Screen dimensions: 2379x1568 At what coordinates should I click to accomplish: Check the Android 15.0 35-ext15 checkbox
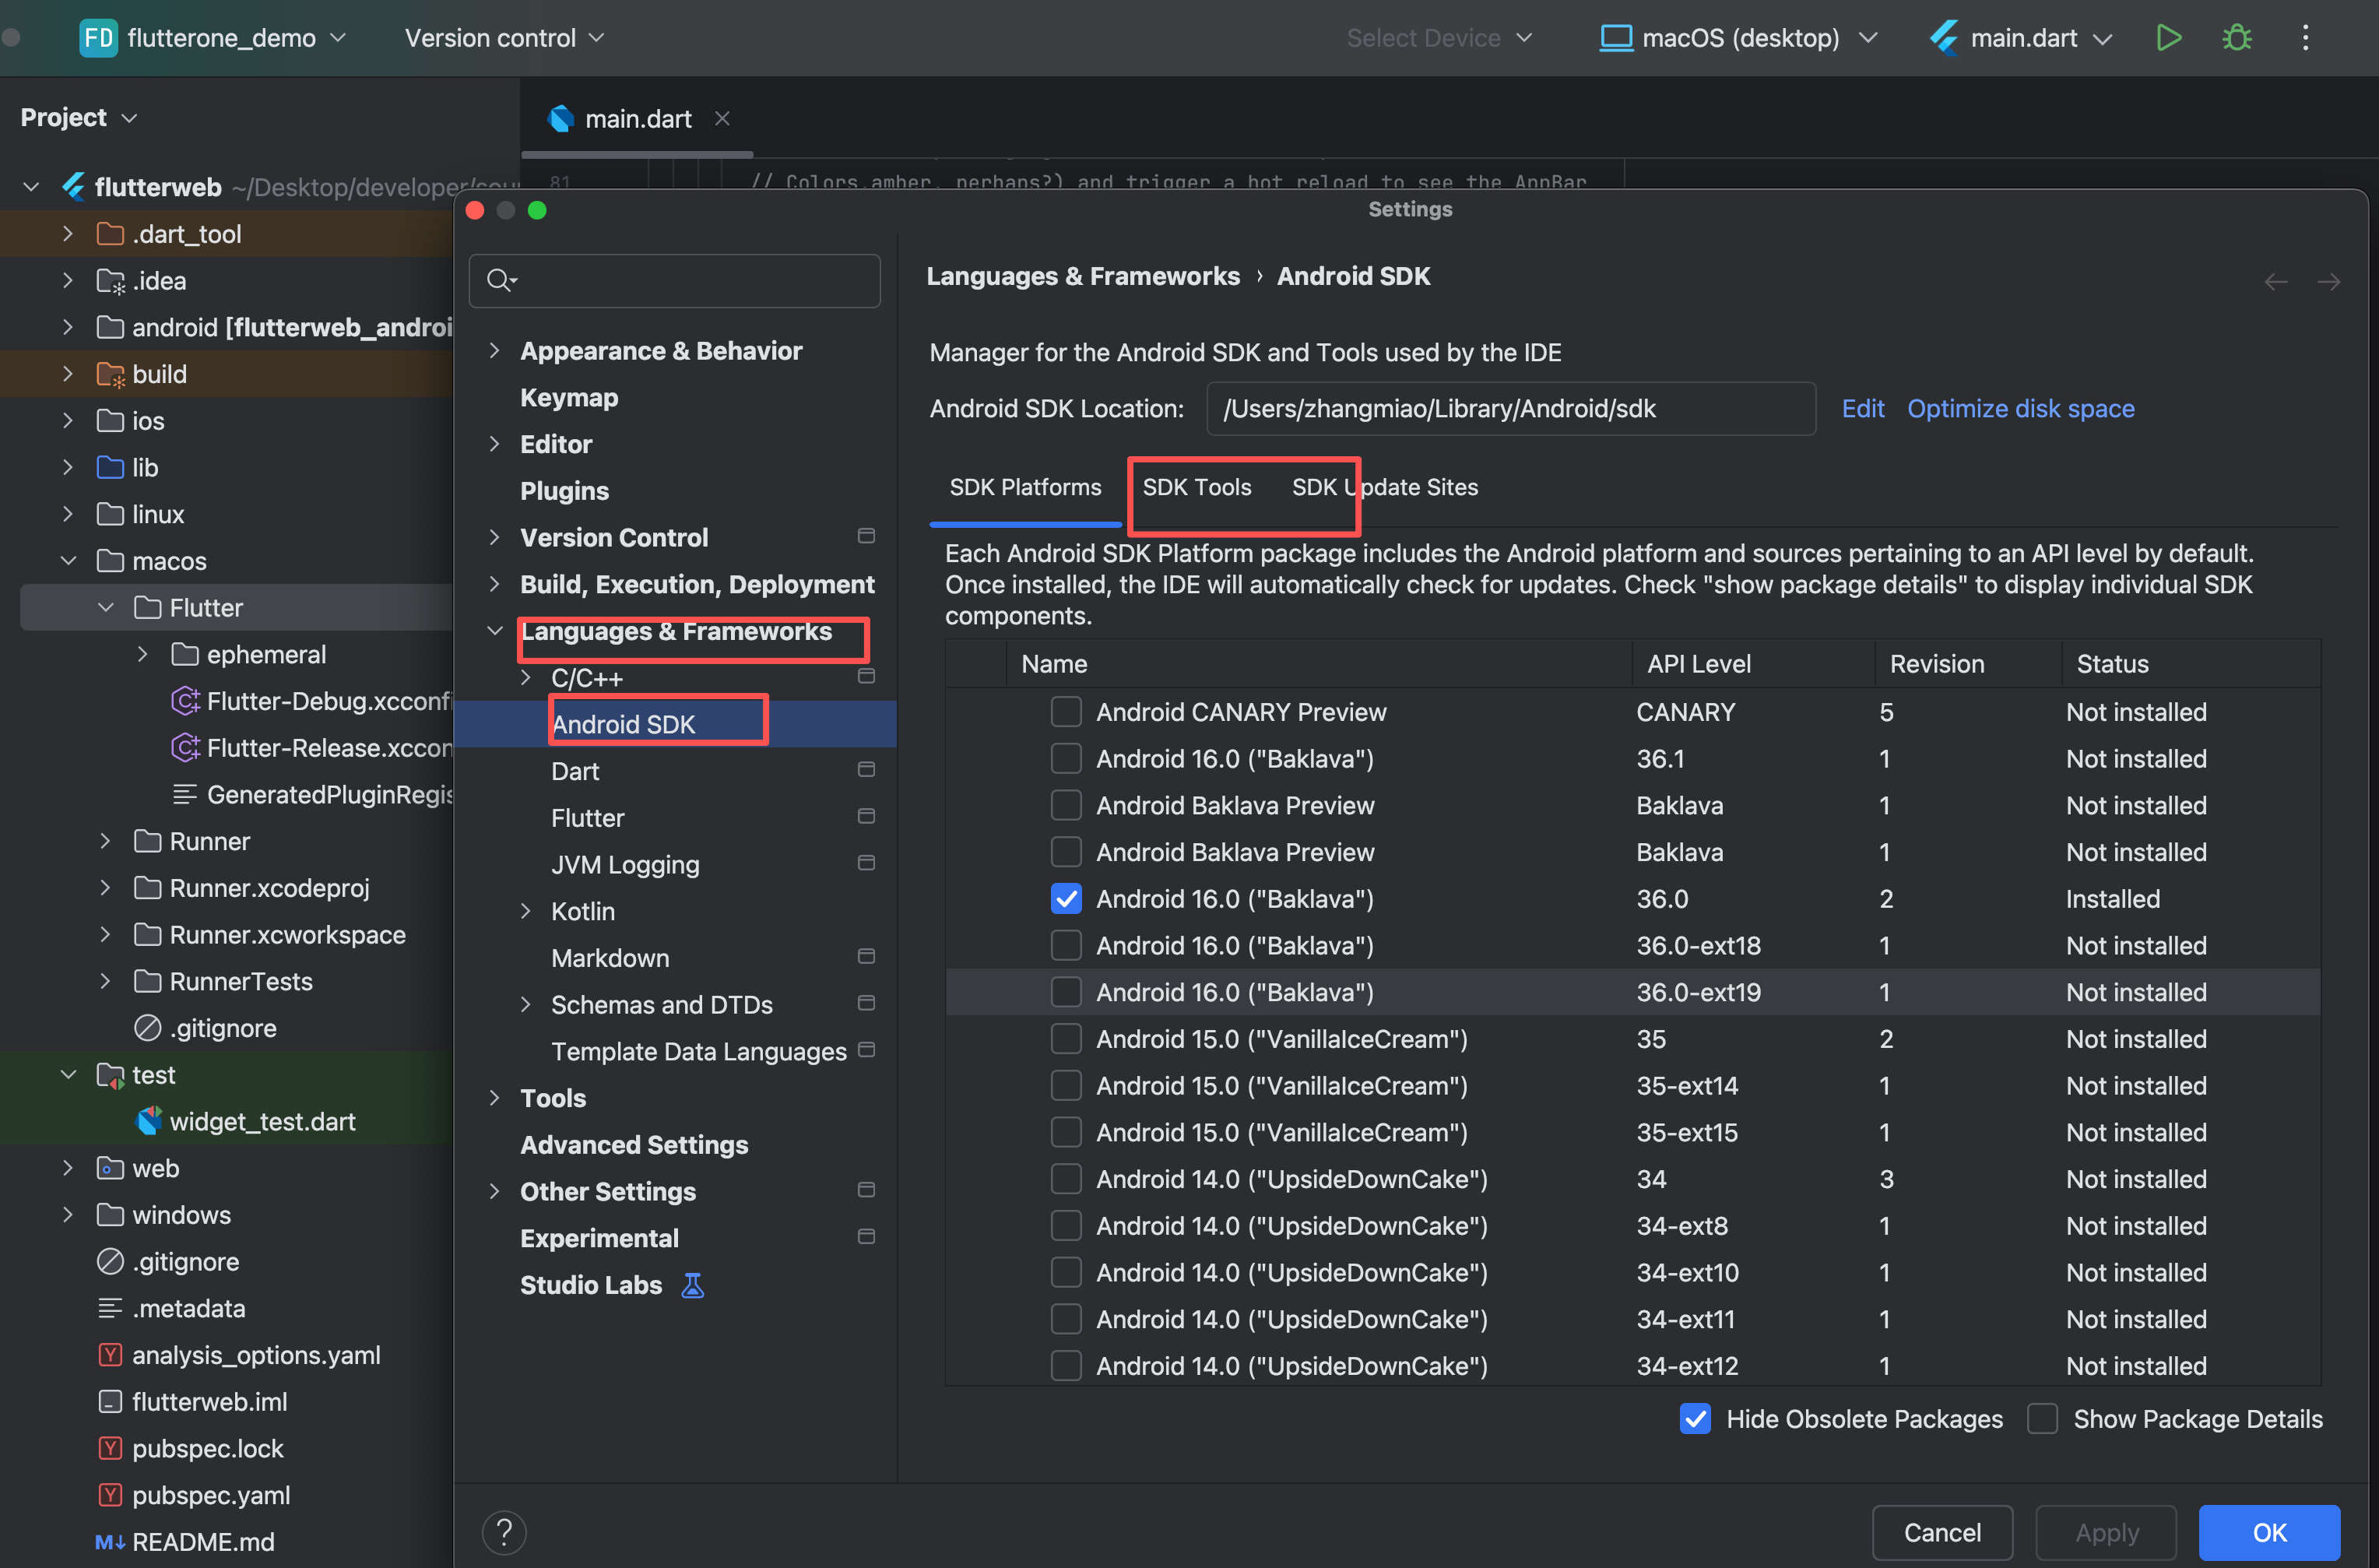[x=1066, y=1132]
